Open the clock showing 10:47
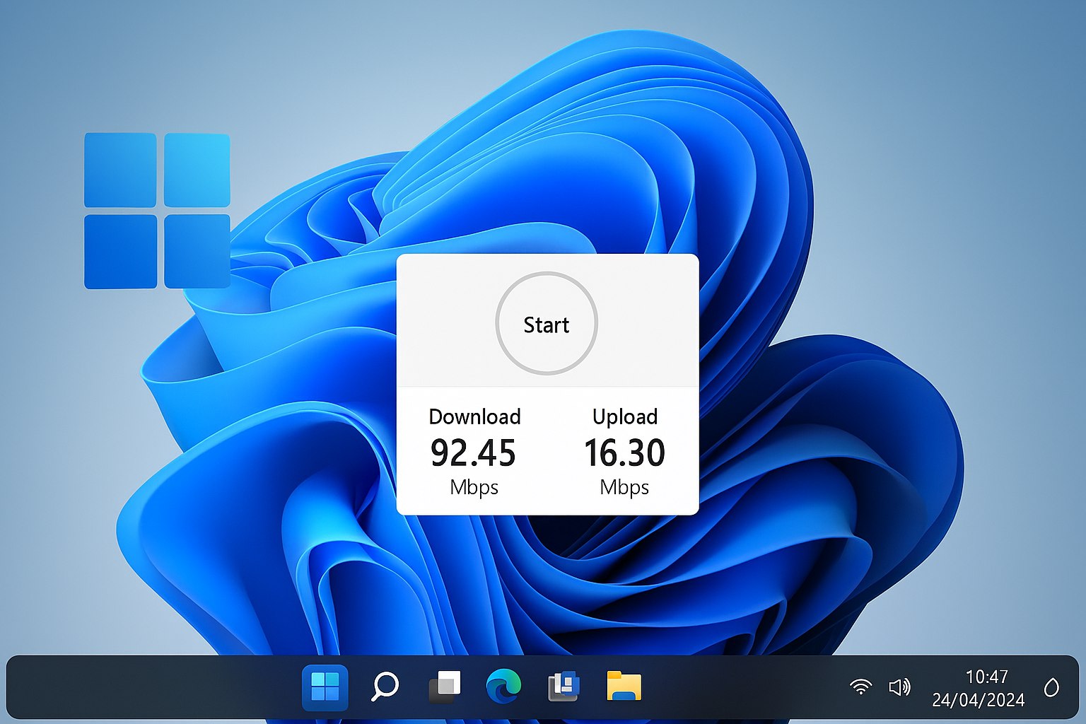The width and height of the screenshot is (1086, 724). click(987, 677)
